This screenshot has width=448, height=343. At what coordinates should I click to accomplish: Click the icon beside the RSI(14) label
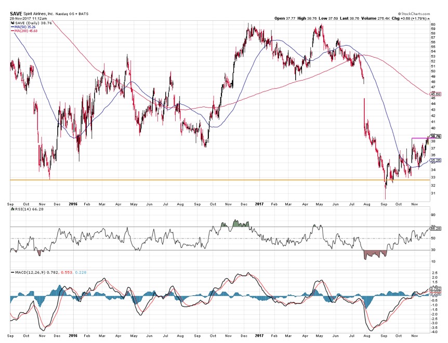[12, 209]
